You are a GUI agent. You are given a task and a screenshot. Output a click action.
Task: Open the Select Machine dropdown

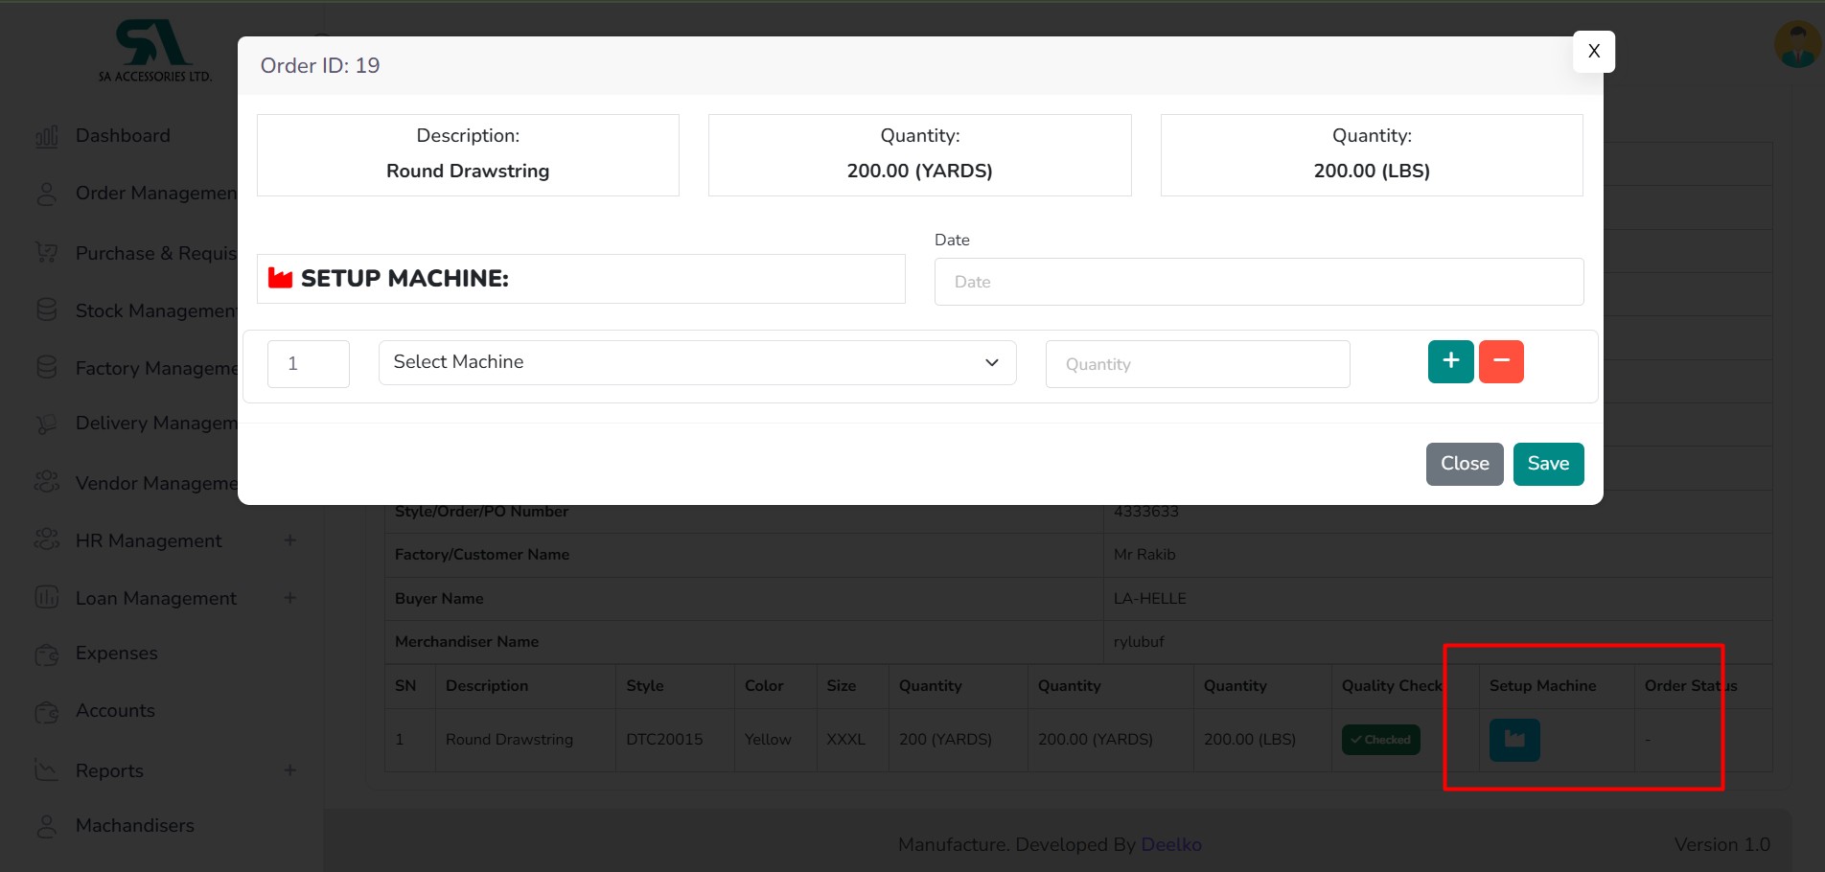[697, 362]
